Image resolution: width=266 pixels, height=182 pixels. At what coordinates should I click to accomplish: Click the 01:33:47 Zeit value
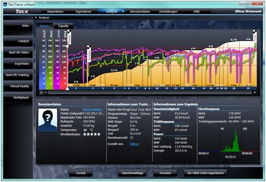(136, 134)
